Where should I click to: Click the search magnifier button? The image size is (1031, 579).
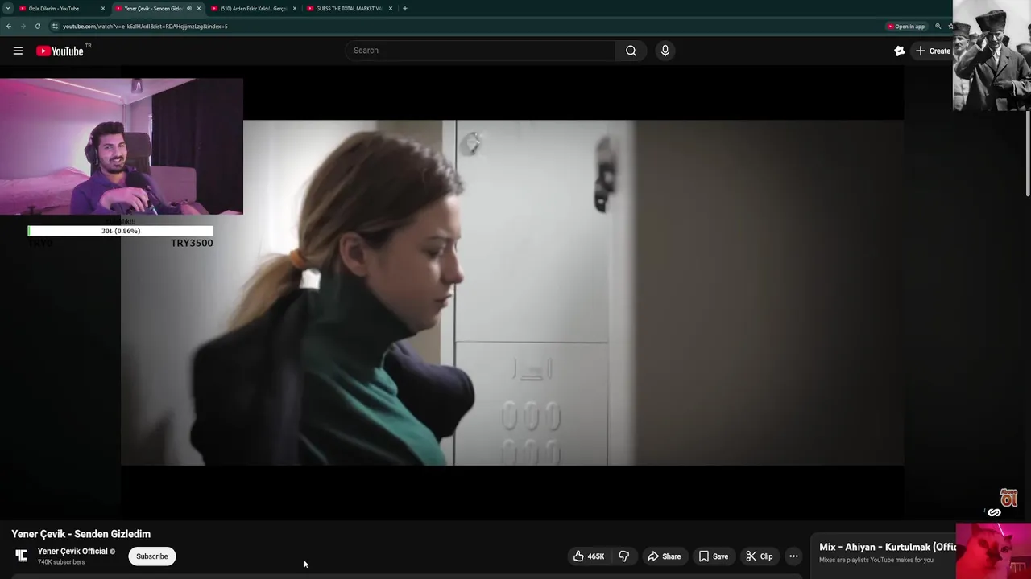pos(631,51)
